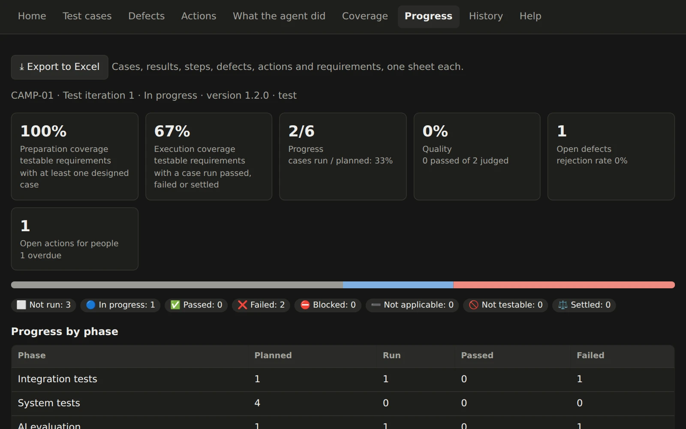Click the green checkmark Passed icon

pyautogui.click(x=175, y=305)
